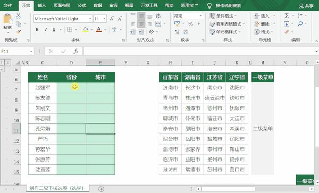The image size is (319, 193).
Task: Click the merge and center icon
Action: pos(158,24)
